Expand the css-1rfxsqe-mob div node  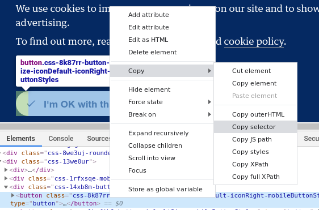tap(6, 178)
